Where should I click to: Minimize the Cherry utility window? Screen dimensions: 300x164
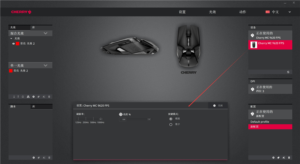pos(285,3)
